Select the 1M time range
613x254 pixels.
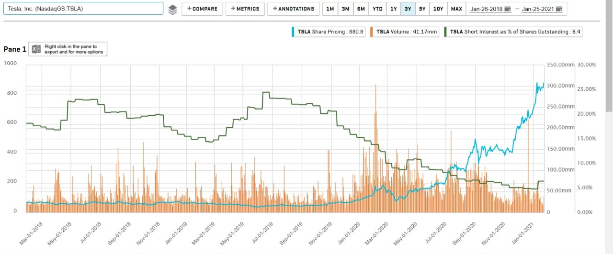point(330,9)
